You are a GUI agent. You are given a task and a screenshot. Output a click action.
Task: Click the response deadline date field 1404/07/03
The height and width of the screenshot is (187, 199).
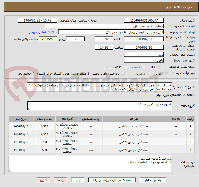144,39
